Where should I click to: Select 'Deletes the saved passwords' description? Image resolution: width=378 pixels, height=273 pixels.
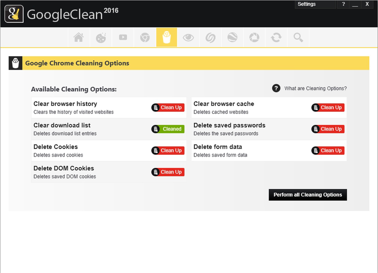(x=226, y=134)
